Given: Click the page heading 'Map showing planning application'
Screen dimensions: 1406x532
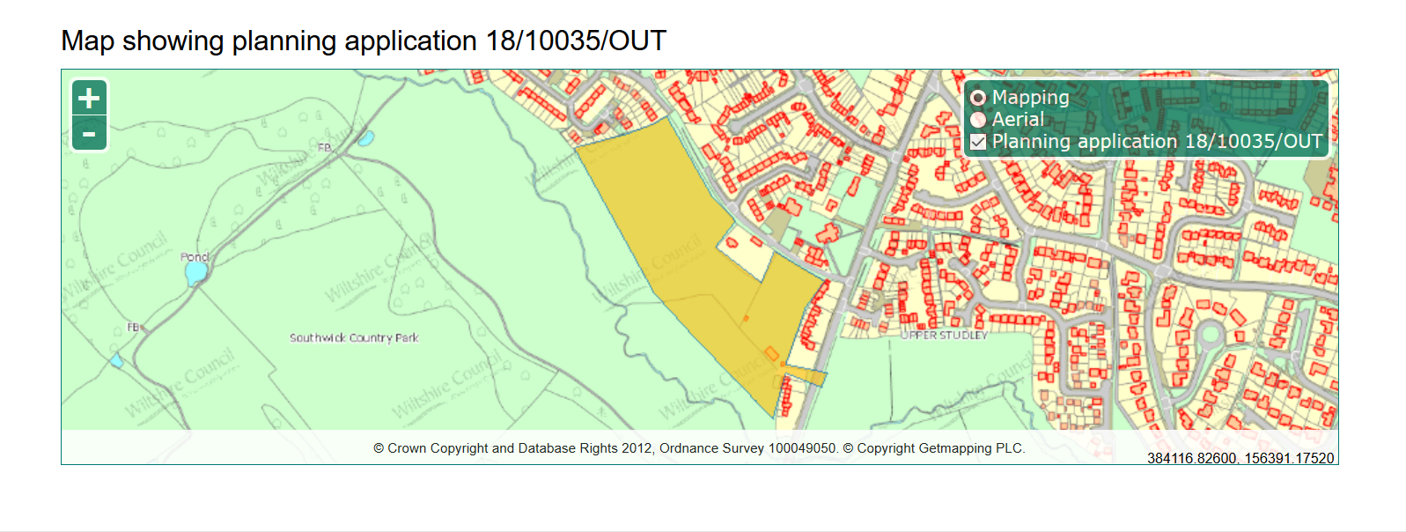Looking at the screenshot, I should coord(363,41).
